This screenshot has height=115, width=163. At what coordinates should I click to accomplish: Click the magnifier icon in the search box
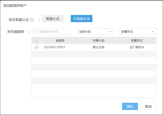[x=35, y=32]
